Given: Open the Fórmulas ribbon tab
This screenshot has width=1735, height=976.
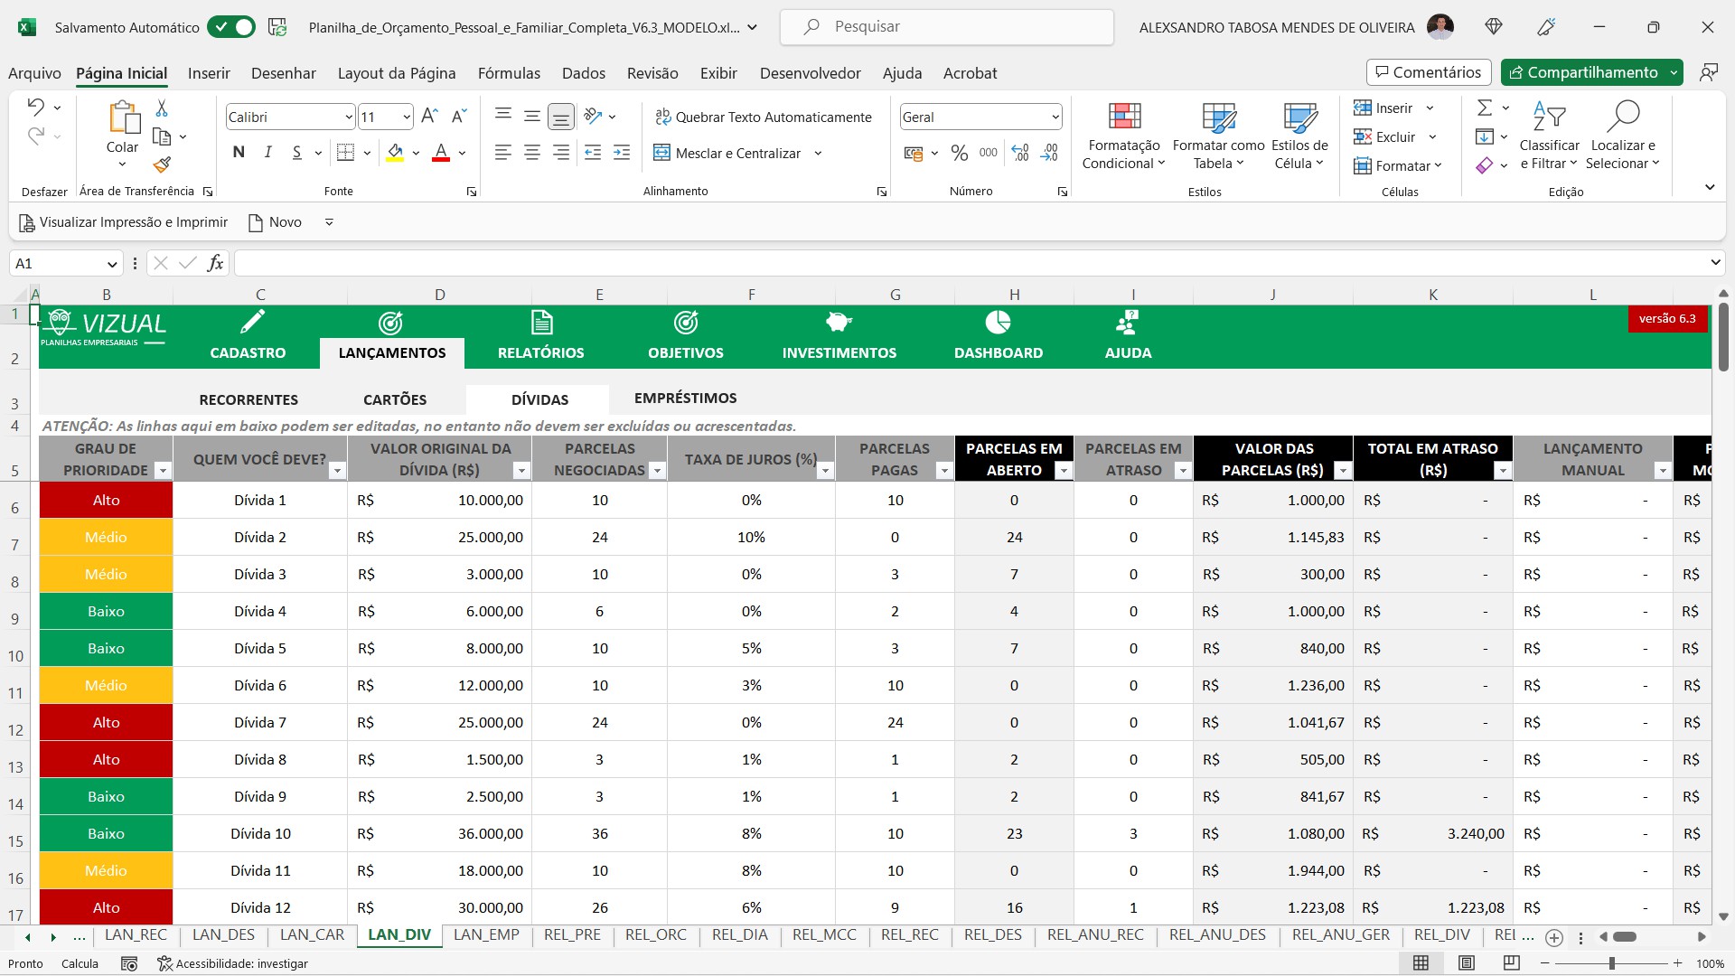Looking at the screenshot, I should [x=509, y=73].
